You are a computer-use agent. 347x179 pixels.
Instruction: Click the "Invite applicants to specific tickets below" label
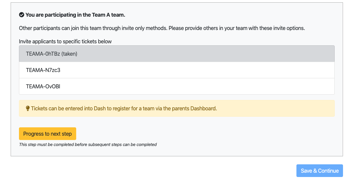click(x=65, y=41)
